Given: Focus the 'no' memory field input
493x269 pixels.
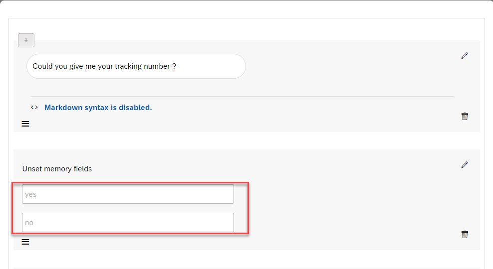Looking at the screenshot, I should [128, 223].
